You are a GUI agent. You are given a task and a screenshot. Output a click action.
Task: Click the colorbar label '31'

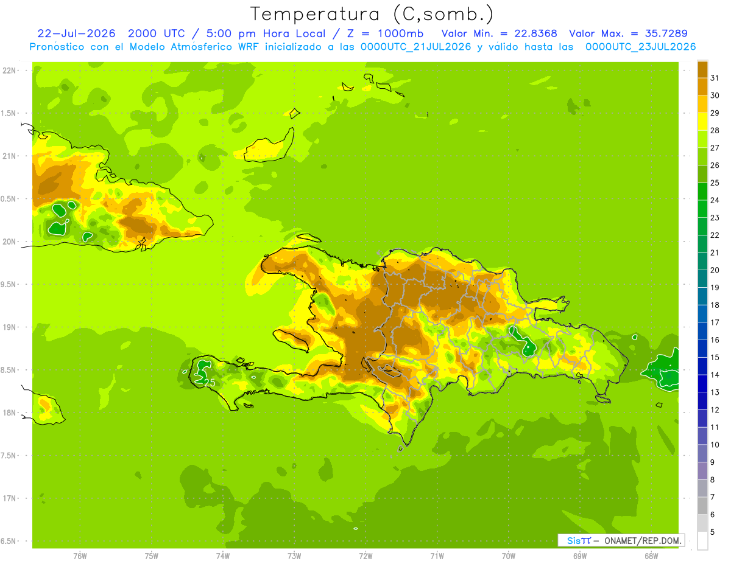(x=715, y=78)
